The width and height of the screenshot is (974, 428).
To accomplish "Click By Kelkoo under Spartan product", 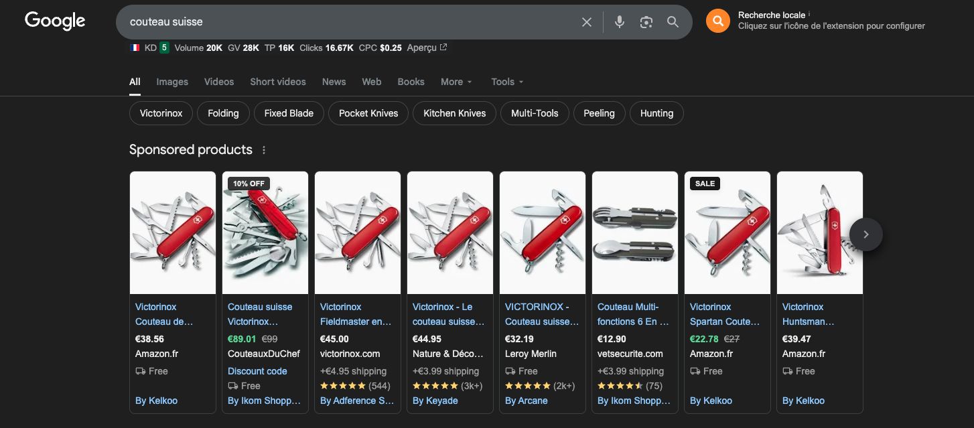I will [x=711, y=401].
